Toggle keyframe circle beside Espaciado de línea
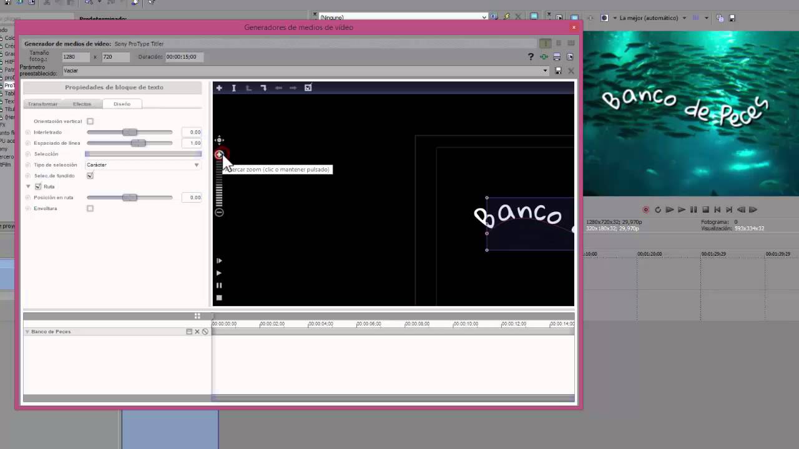The width and height of the screenshot is (799, 449). (x=28, y=143)
